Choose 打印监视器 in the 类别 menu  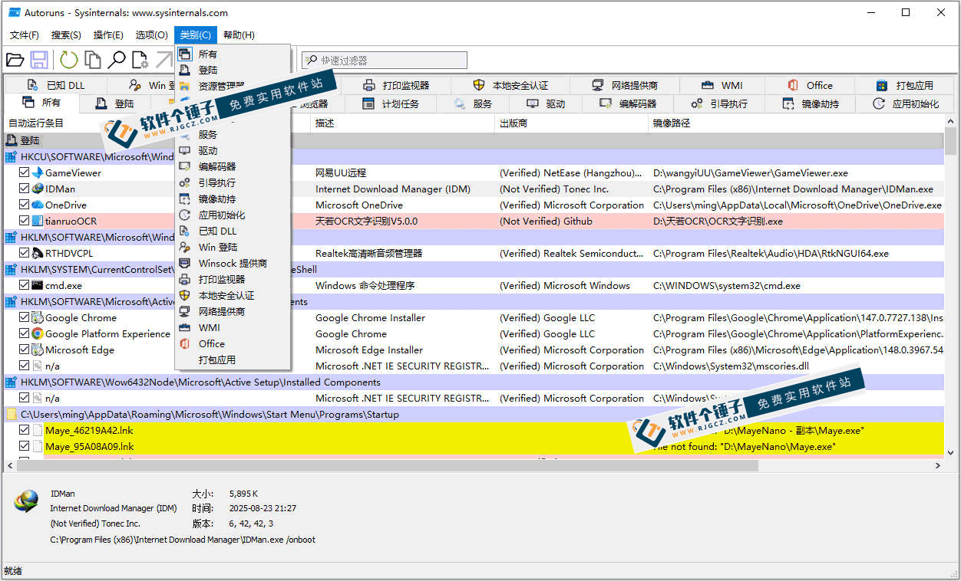233,280
